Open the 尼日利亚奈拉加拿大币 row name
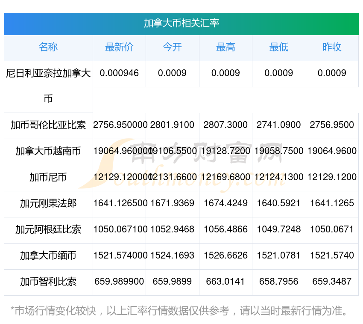 point(48,86)
